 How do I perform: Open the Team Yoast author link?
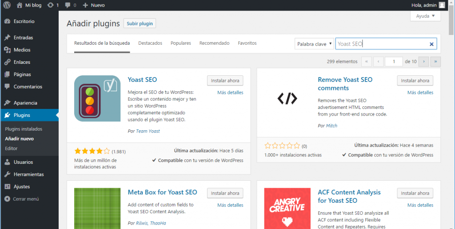tap(148, 131)
